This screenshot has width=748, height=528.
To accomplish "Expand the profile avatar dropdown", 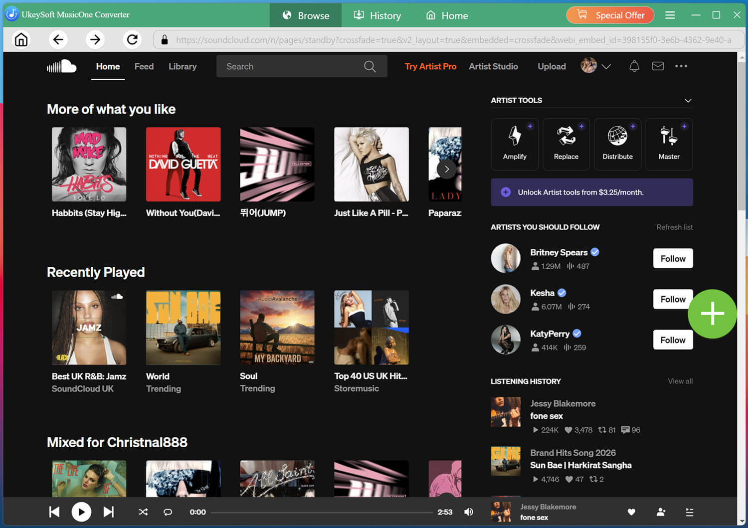I will click(x=596, y=66).
